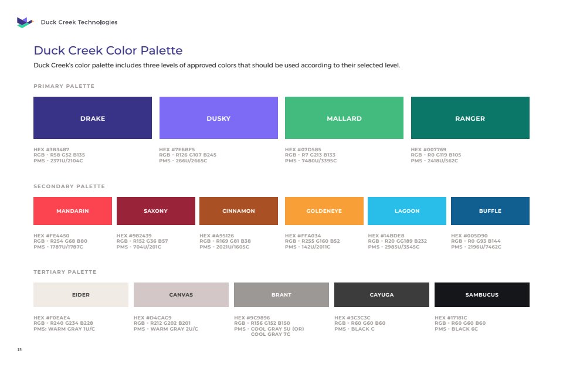Click the RGB R255 G160 B52 text

[x=313, y=241]
